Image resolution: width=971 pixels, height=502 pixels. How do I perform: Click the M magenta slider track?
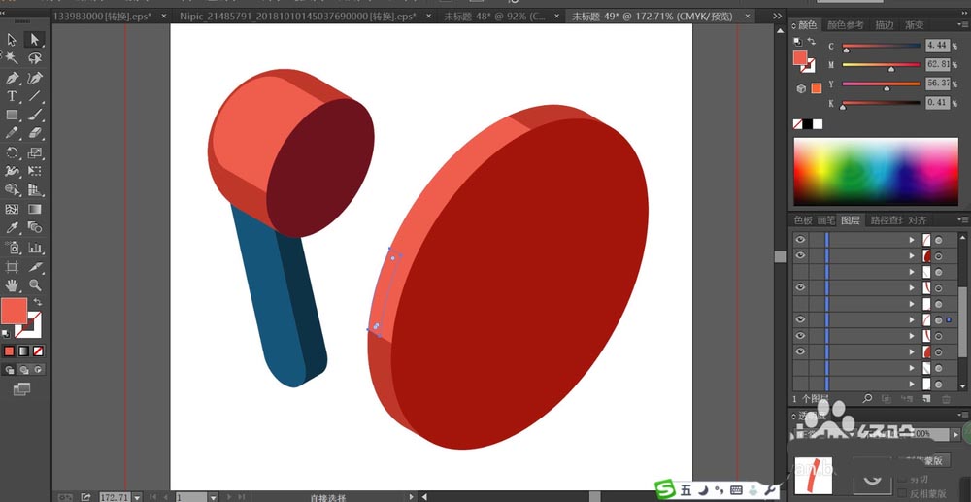tap(881, 64)
